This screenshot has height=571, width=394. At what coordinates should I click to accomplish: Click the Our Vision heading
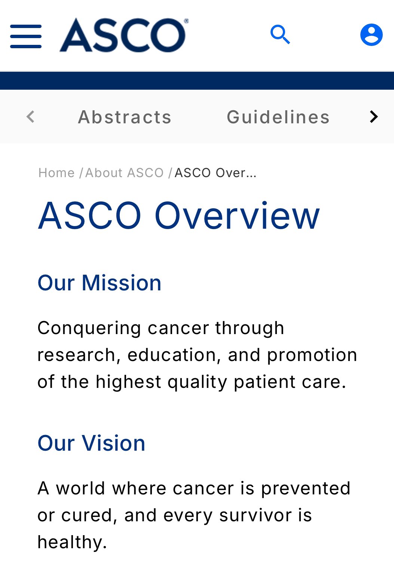[91, 443]
